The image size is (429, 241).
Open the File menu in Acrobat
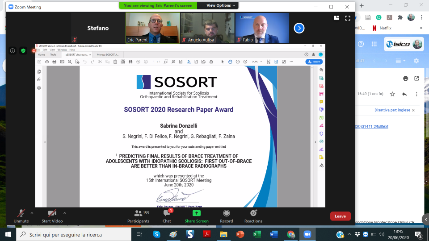point(38,50)
